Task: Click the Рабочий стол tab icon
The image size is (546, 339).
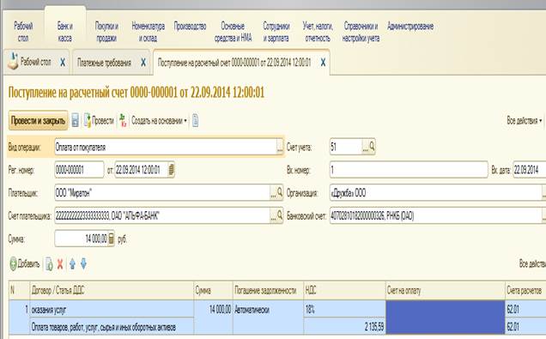Action: click(x=13, y=61)
